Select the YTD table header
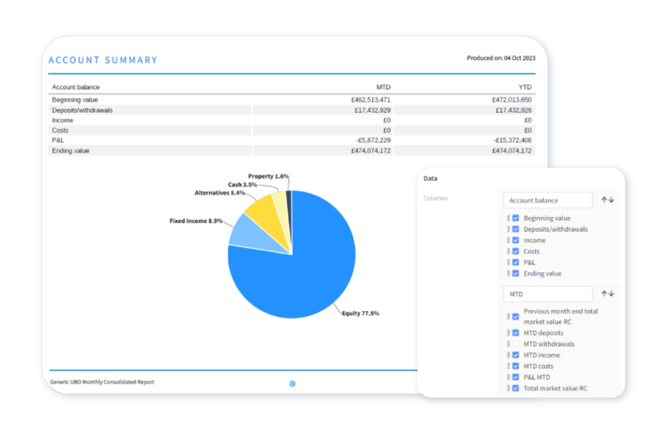Image resolution: width=666 pixels, height=434 pixels. click(525, 87)
